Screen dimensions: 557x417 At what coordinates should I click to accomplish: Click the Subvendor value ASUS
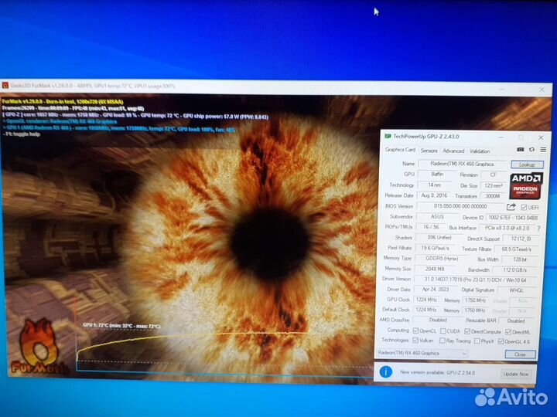[x=437, y=216]
